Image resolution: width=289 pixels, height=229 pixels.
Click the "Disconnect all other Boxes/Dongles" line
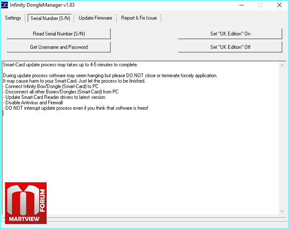pyautogui.click(x=61, y=92)
